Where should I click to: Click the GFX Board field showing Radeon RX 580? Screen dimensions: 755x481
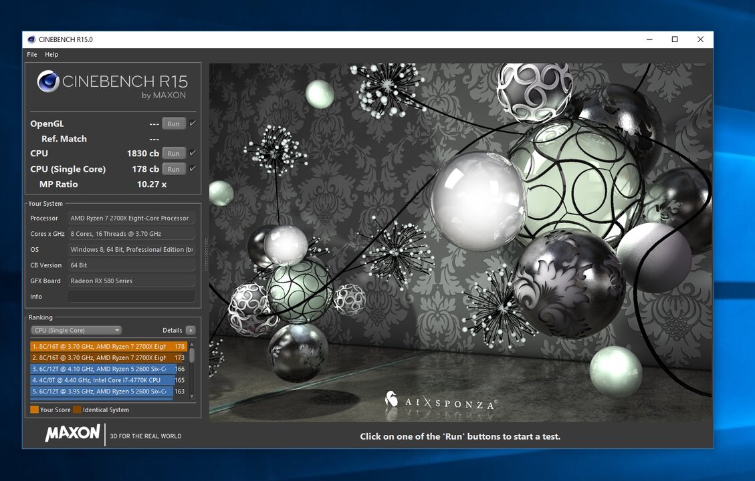[132, 281]
